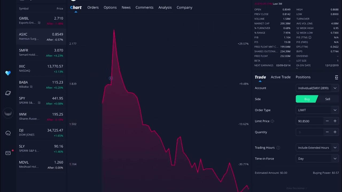Switch to the Orders tab

click(93, 7)
